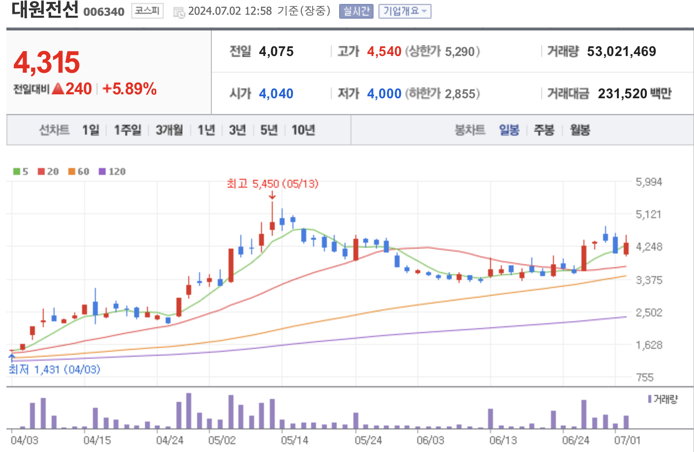Click the 하한가 2,855 text
This screenshot has width=694, height=452.
click(x=442, y=94)
